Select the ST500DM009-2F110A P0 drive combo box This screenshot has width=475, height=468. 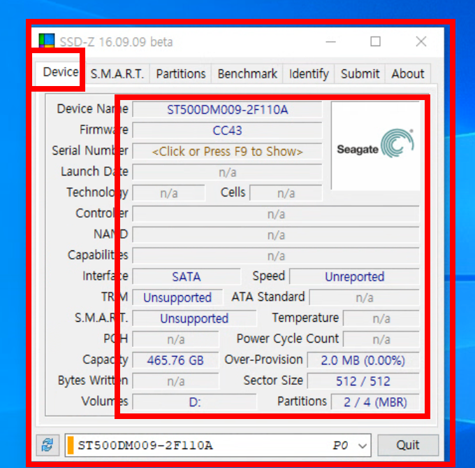coord(218,445)
